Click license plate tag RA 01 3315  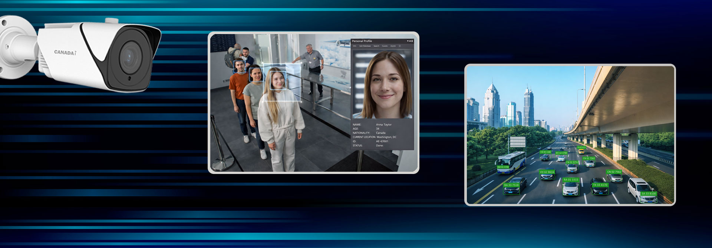(571, 180)
